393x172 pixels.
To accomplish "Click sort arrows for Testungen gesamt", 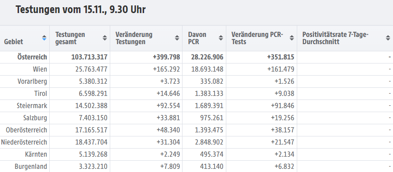I will click(105, 38).
